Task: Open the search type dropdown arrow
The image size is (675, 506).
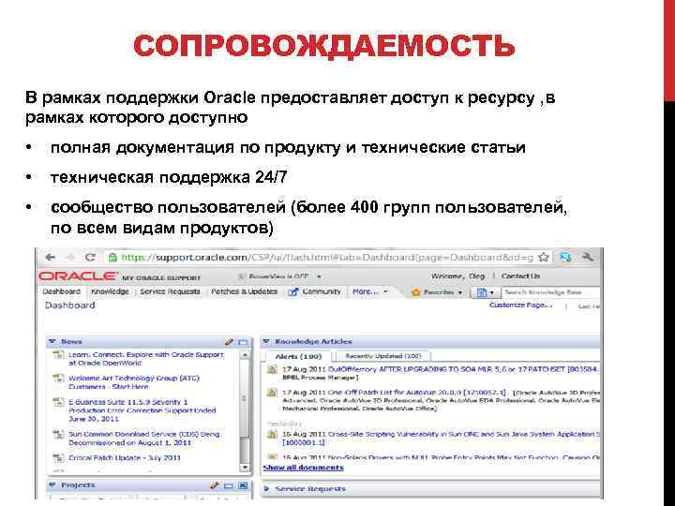Action: click(x=491, y=293)
